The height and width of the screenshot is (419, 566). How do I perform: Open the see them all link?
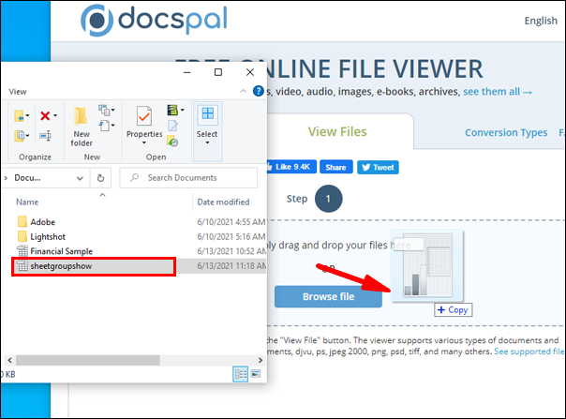pos(498,92)
